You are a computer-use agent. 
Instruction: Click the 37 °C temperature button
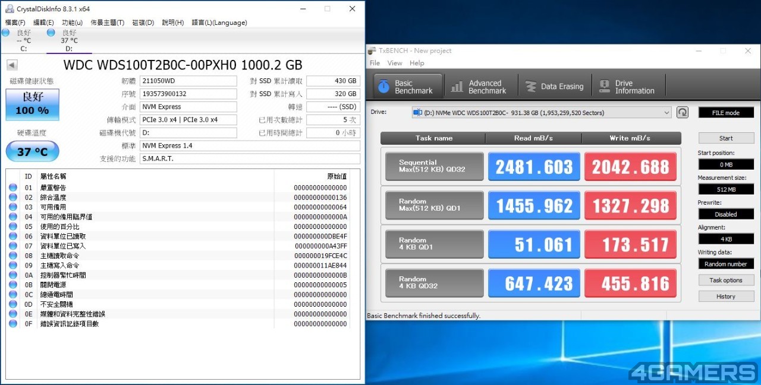tap(33, 151)
